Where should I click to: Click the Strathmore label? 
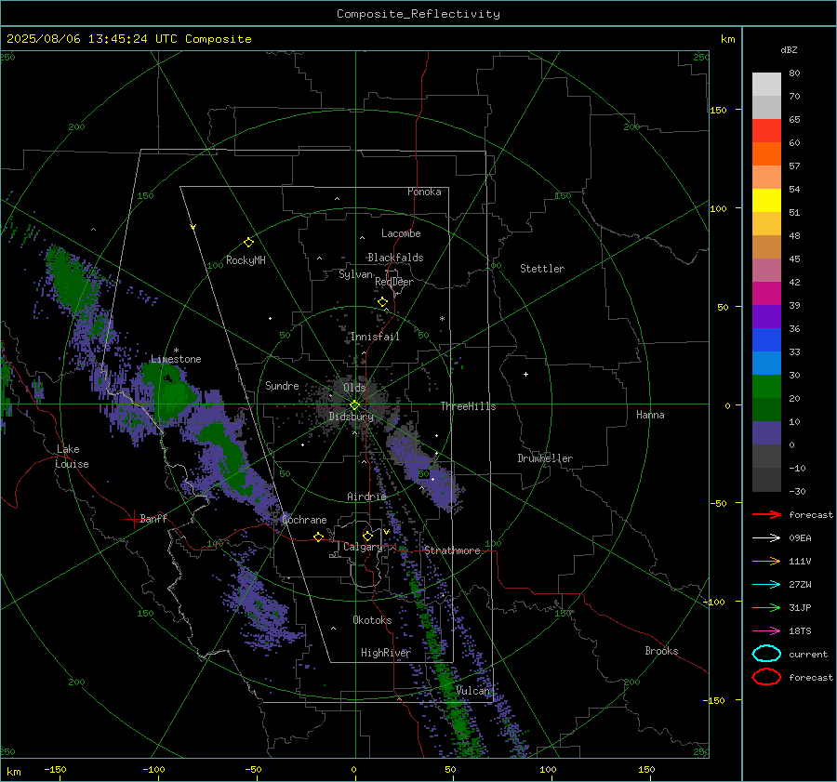click(x=452, y=550)
